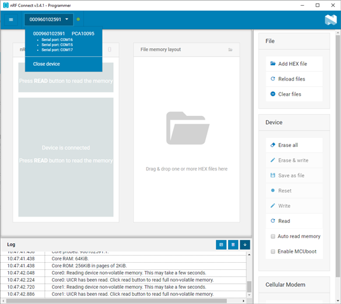Click log row 'Core0: Reading device non-volatile memory'
Image resolution: width=341 pixels, height=304 pixels.
coord(124,273)
